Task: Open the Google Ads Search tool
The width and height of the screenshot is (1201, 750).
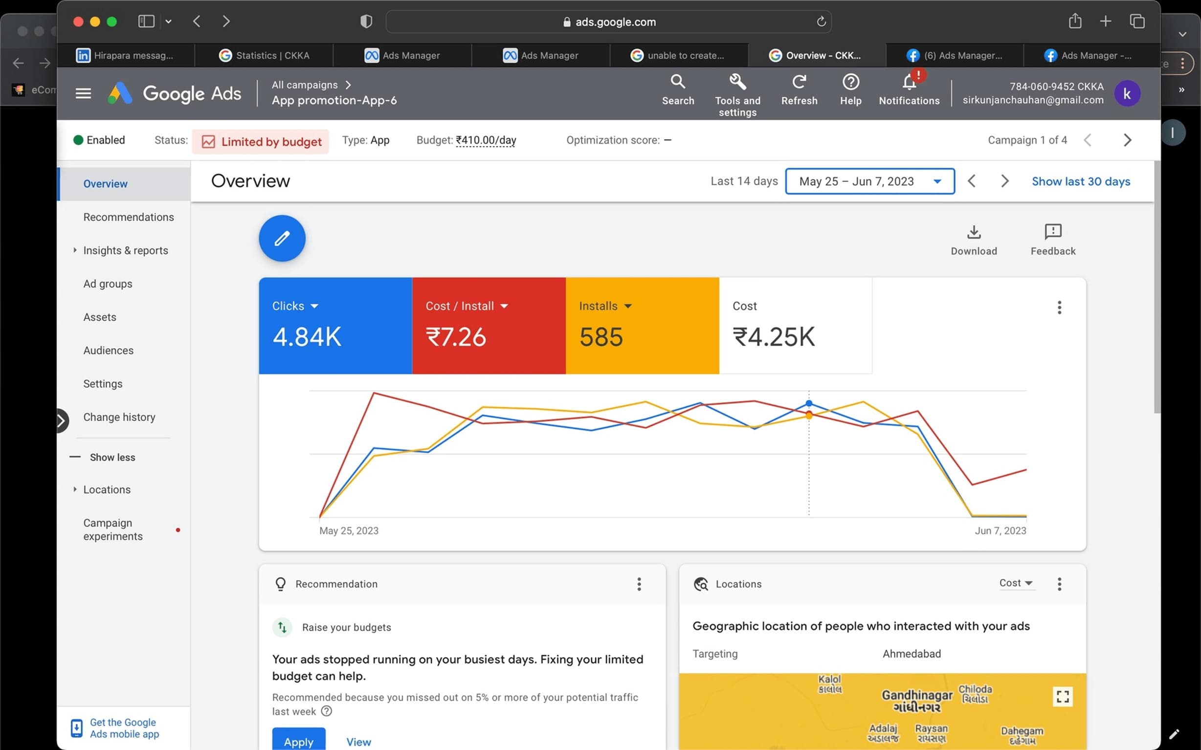Action: (678, 91)
